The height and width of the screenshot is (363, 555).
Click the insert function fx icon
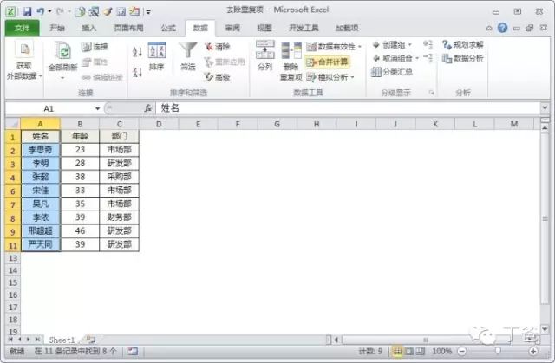tap(148, 108)
